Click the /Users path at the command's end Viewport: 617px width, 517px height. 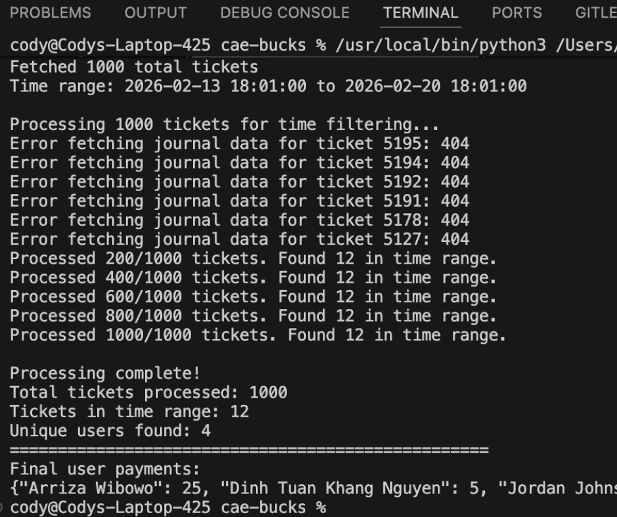586,45
